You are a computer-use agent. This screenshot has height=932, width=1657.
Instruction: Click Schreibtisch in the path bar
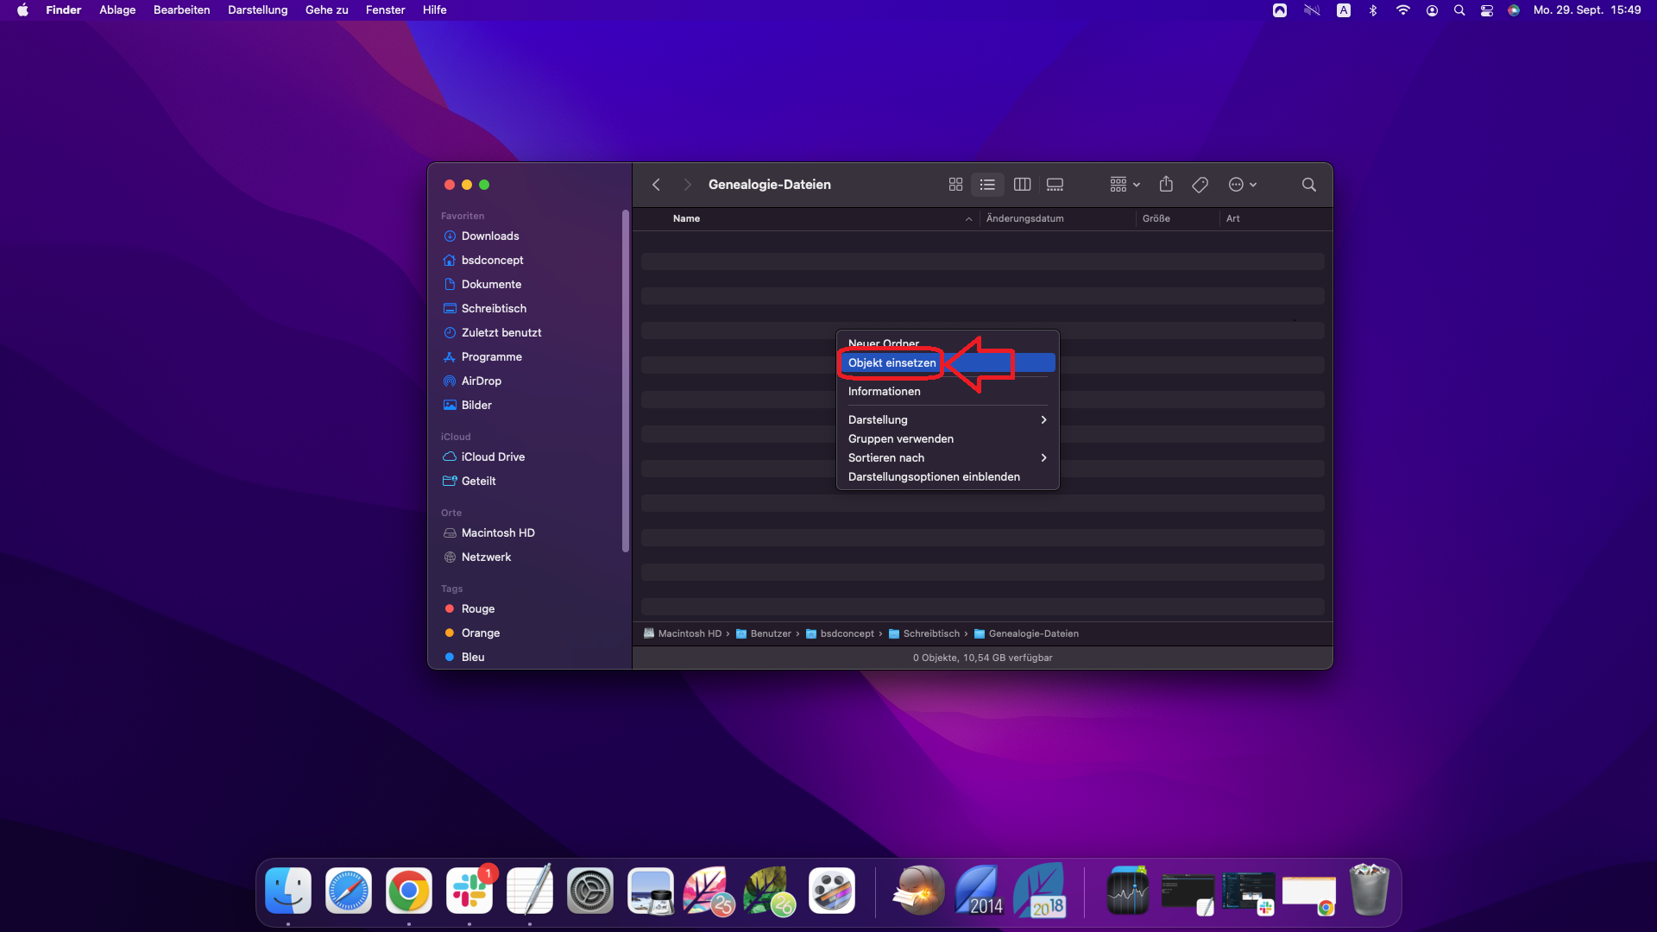coord(930,633)
